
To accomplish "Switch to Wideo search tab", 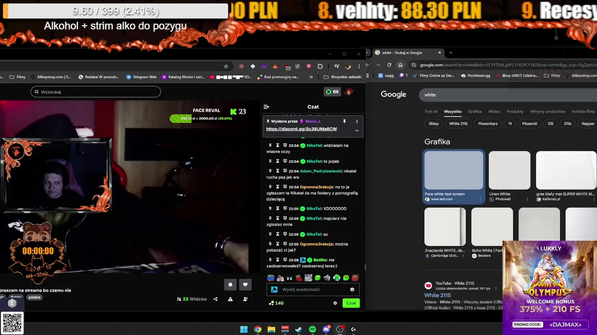I will pyautogui.click(x=494, y=112).
